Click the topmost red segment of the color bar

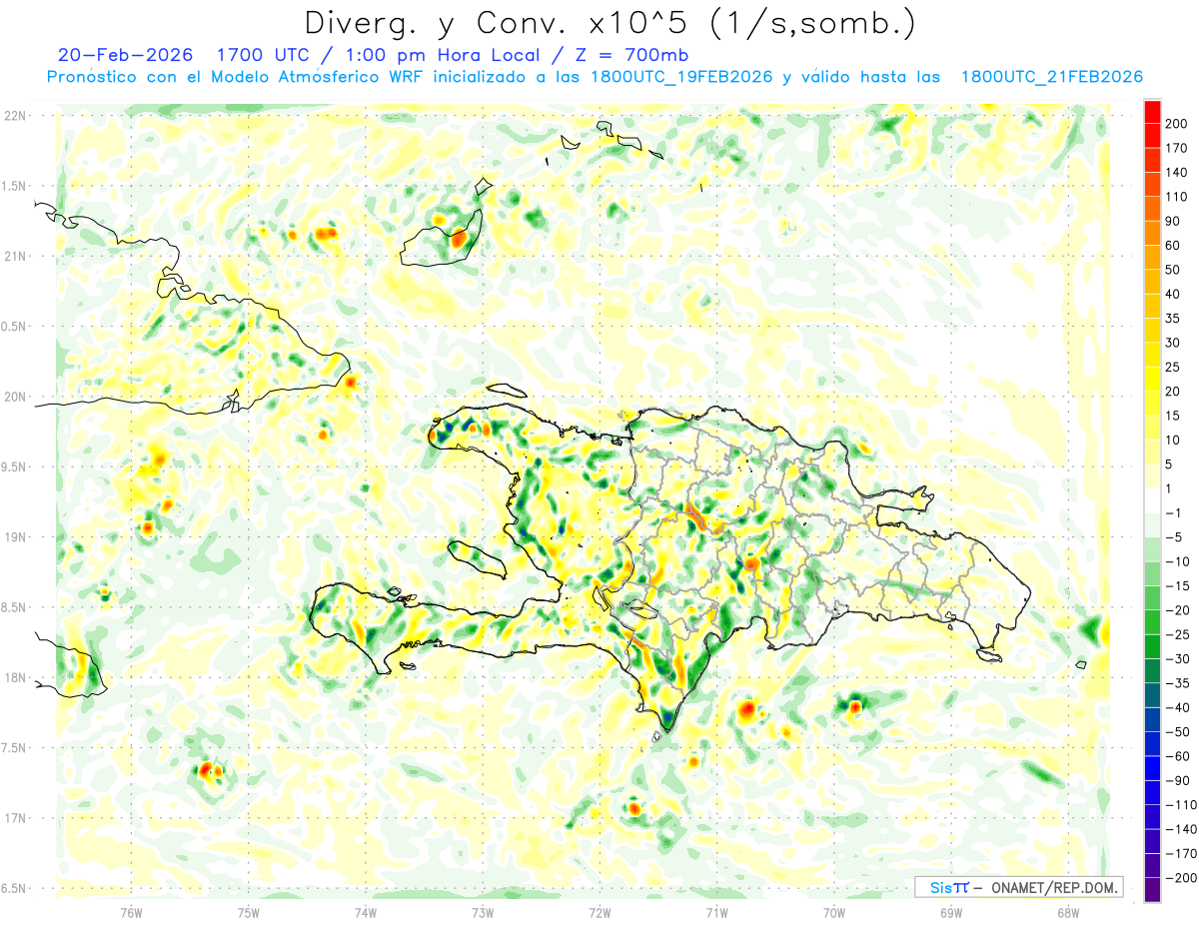(1152, 111)
